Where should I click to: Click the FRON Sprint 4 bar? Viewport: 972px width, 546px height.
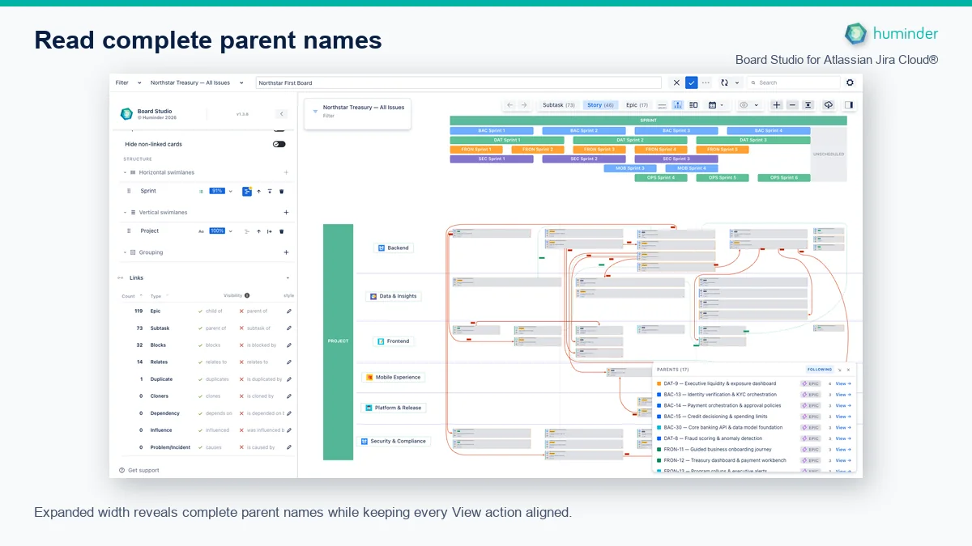(660, 150)
